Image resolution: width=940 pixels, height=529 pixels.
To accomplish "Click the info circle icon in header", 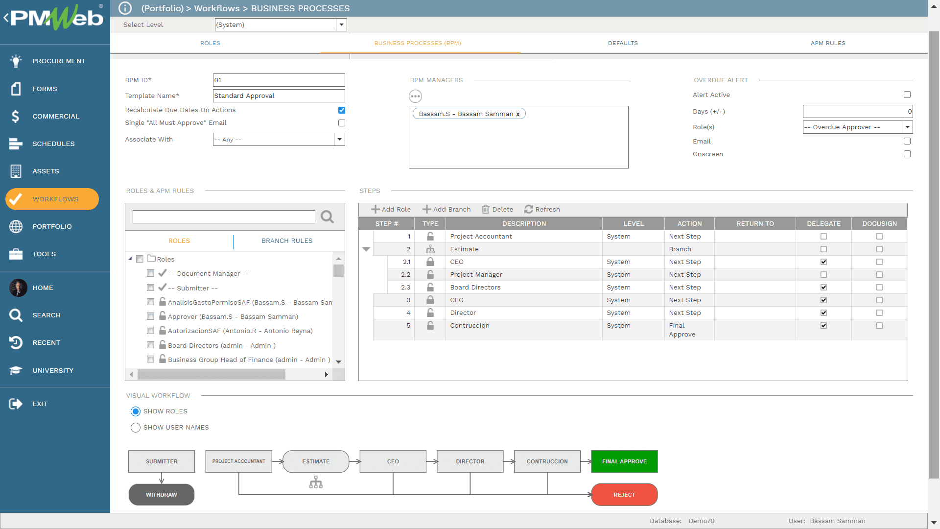I will pos(125,8).
